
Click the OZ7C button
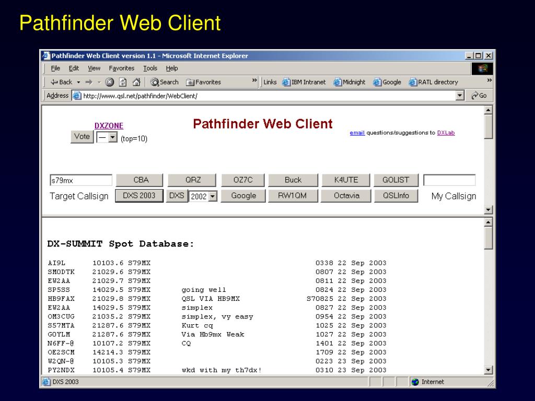[243, 180]
